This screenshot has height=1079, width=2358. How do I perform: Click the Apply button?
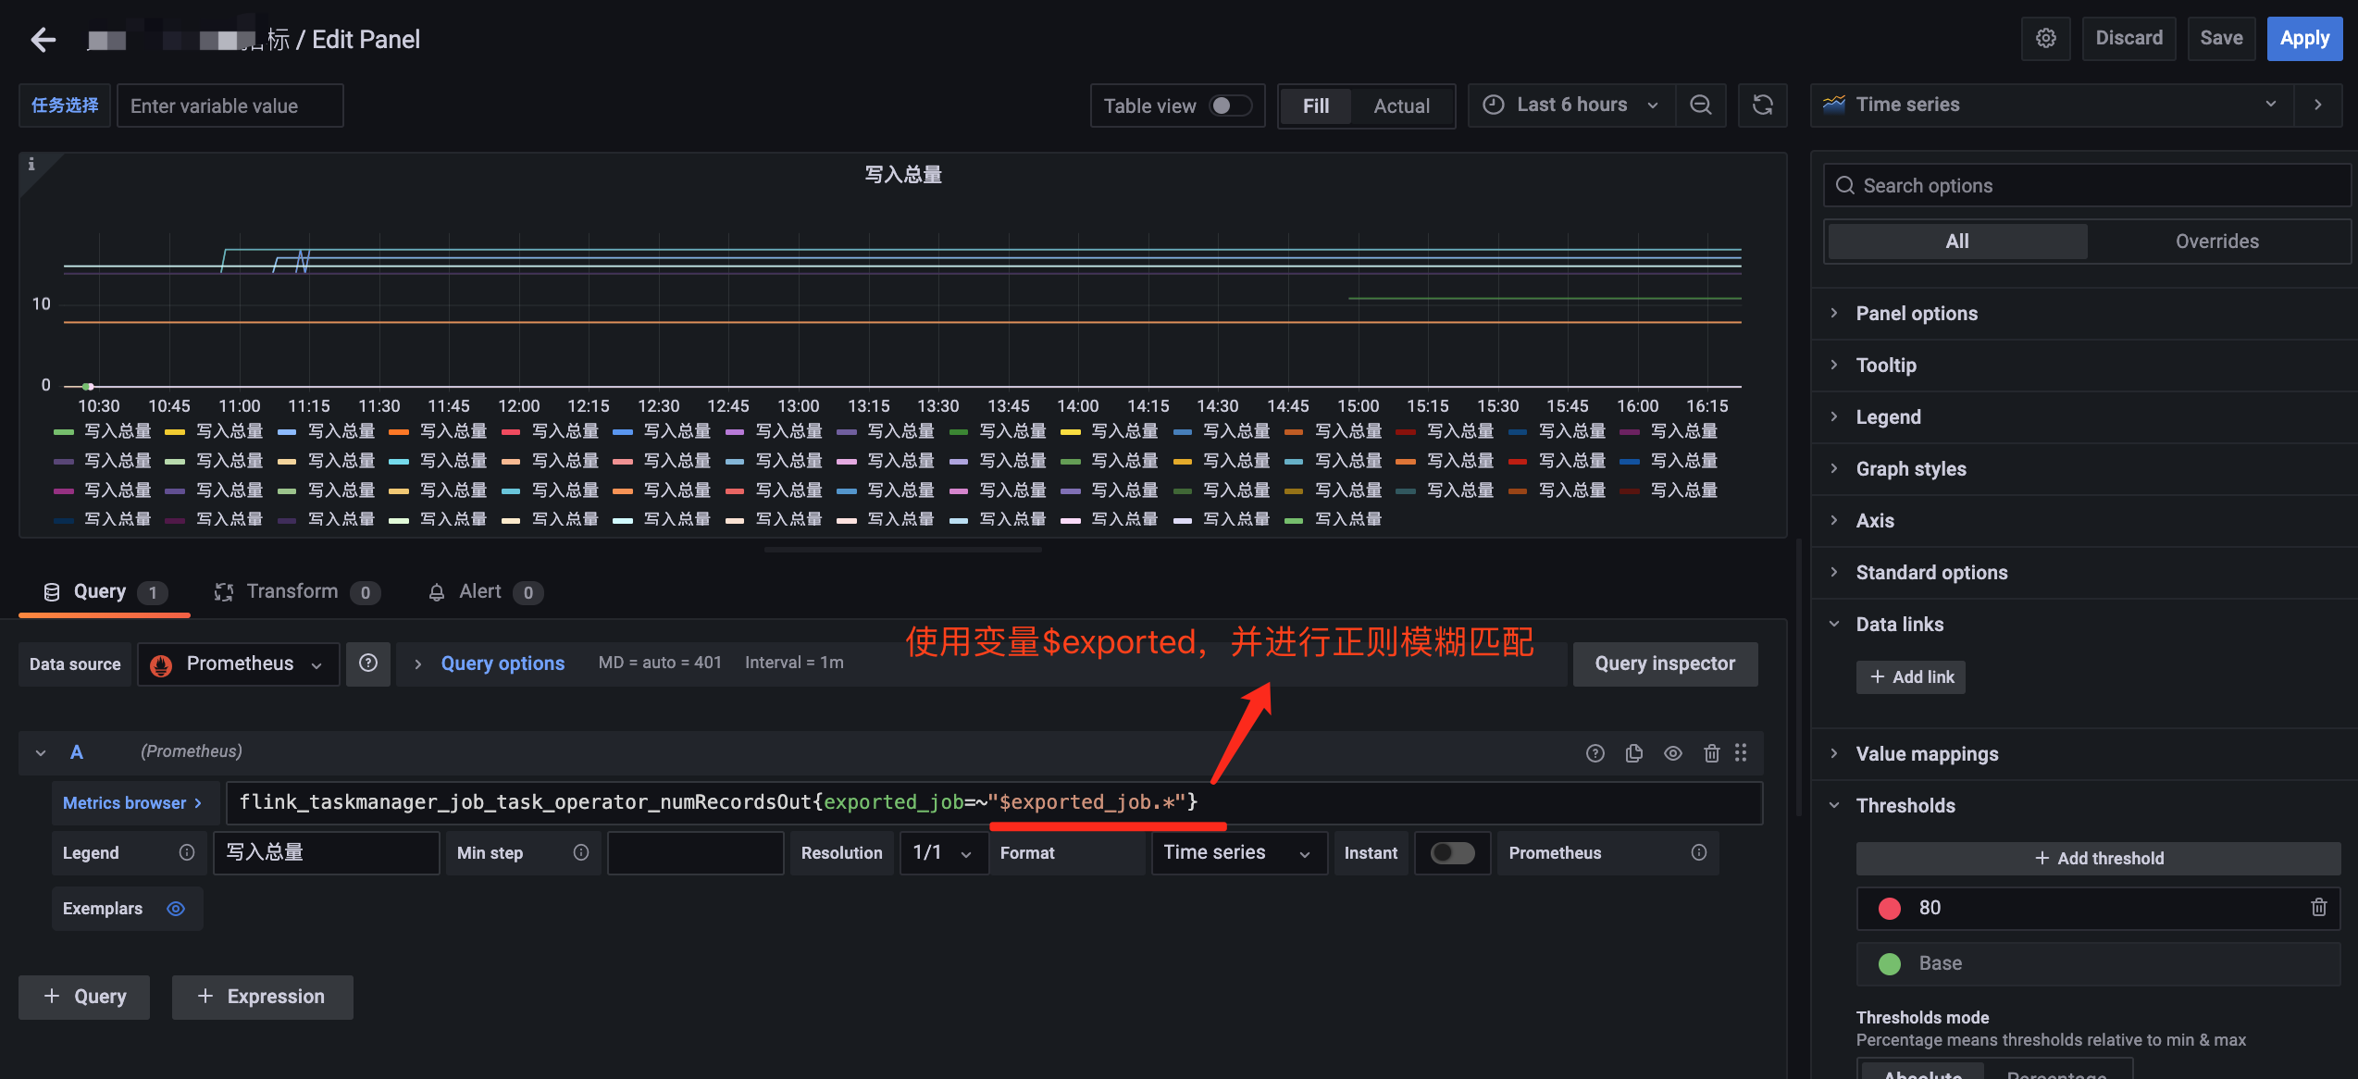(x=2303, y=38)
